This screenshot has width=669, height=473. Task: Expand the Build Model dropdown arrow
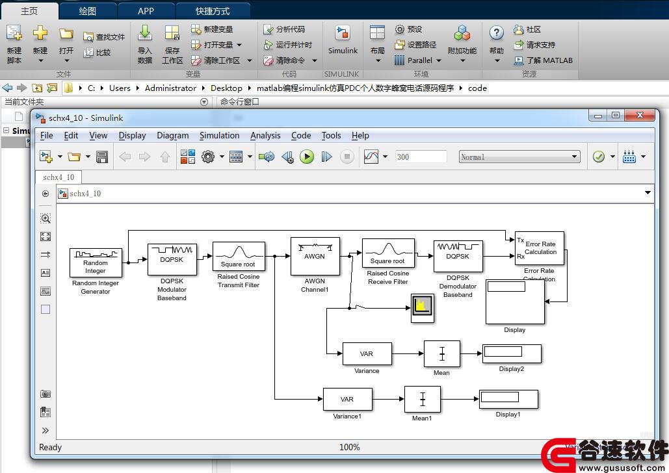(x=644, y=157)
